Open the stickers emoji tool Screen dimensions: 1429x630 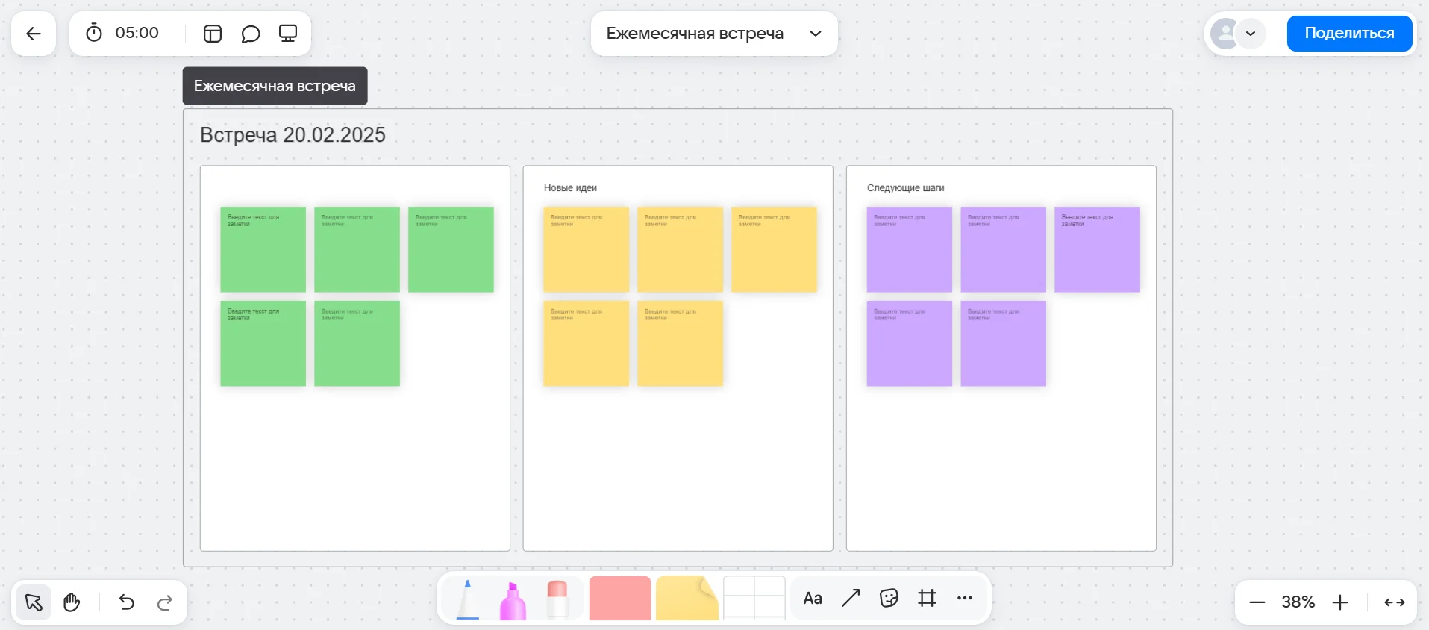(x=889, y=598)
